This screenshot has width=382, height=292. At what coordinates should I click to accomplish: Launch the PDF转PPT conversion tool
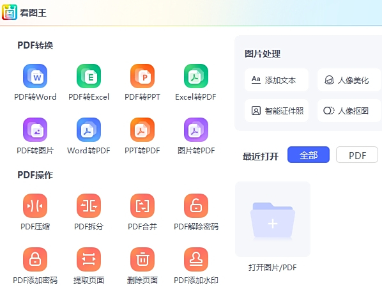point(142,76)
